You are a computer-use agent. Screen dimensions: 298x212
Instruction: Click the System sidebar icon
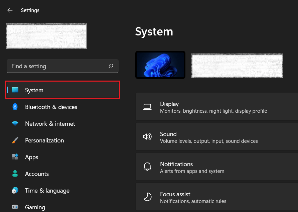[15, 90]
